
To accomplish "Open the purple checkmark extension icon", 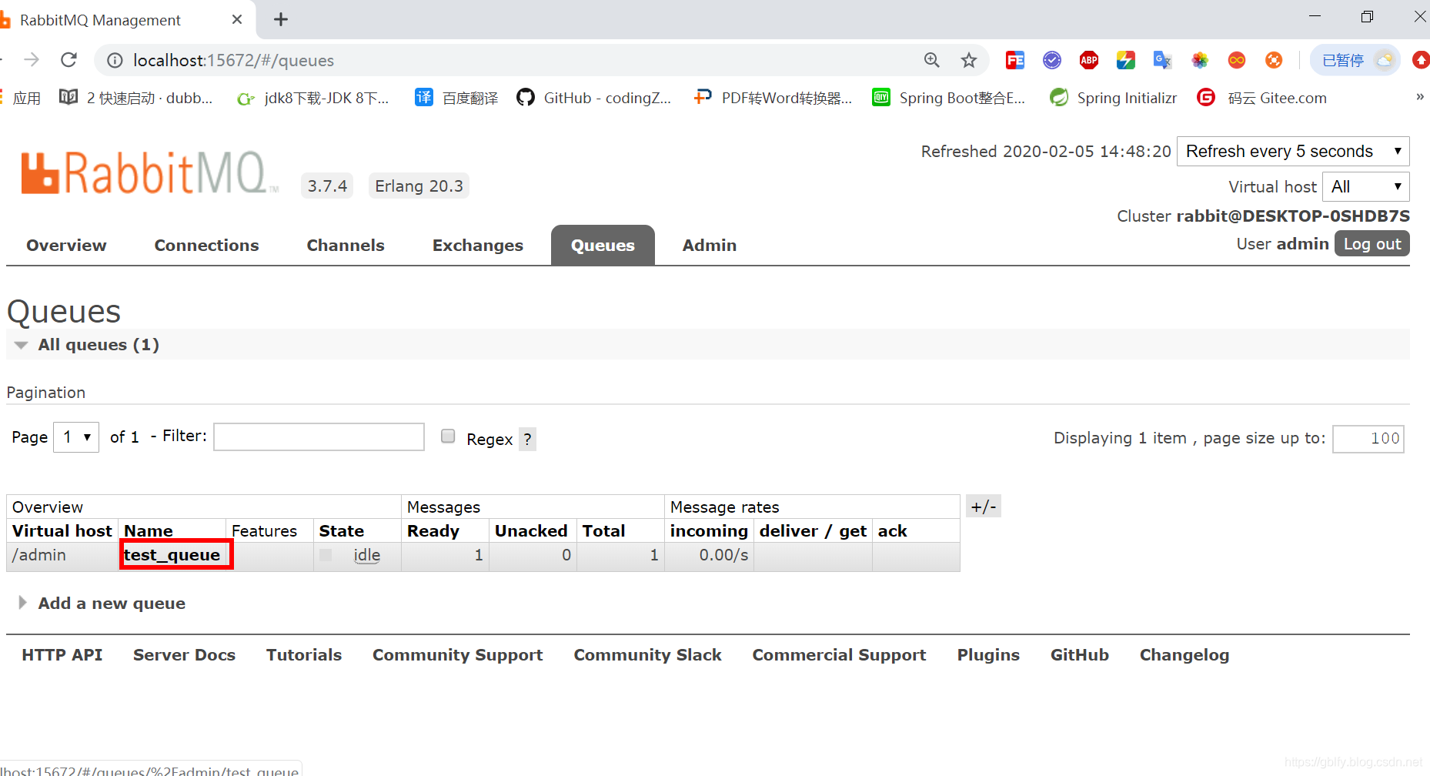I will point(1052,60).
